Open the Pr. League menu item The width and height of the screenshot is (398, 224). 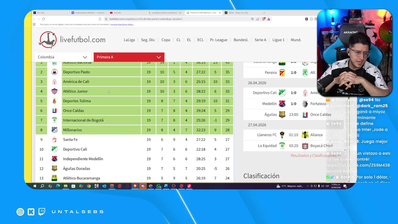[219, 40]
